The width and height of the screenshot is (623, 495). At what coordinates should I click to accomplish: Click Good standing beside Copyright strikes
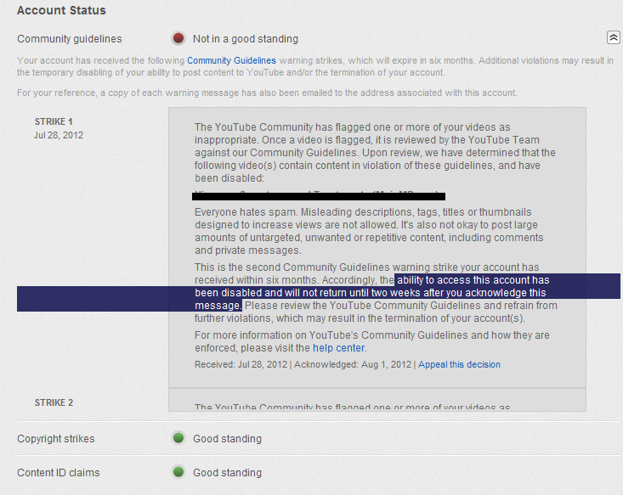pos(227,439)
